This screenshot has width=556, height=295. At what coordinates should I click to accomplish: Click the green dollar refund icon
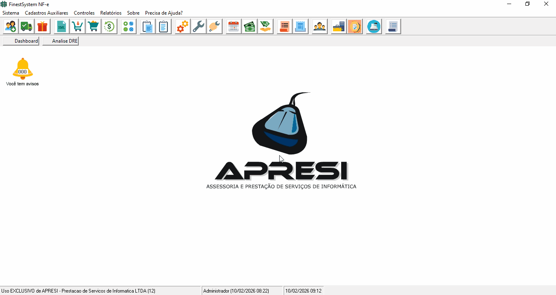(x=109, y=27)
